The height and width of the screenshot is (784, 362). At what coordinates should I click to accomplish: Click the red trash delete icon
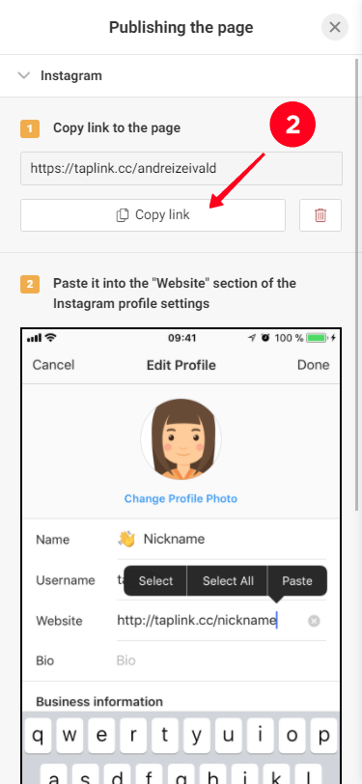(320, 215)
